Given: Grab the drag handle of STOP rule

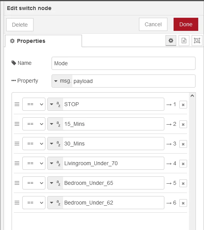Looking at the screenshot, I should pyautogui.click(x=17, y=104).
